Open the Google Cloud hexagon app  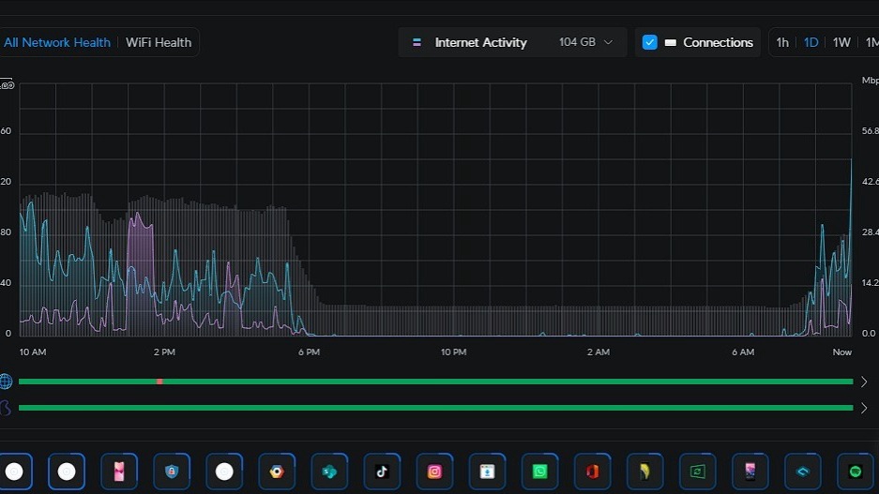(x=277, y=472)
